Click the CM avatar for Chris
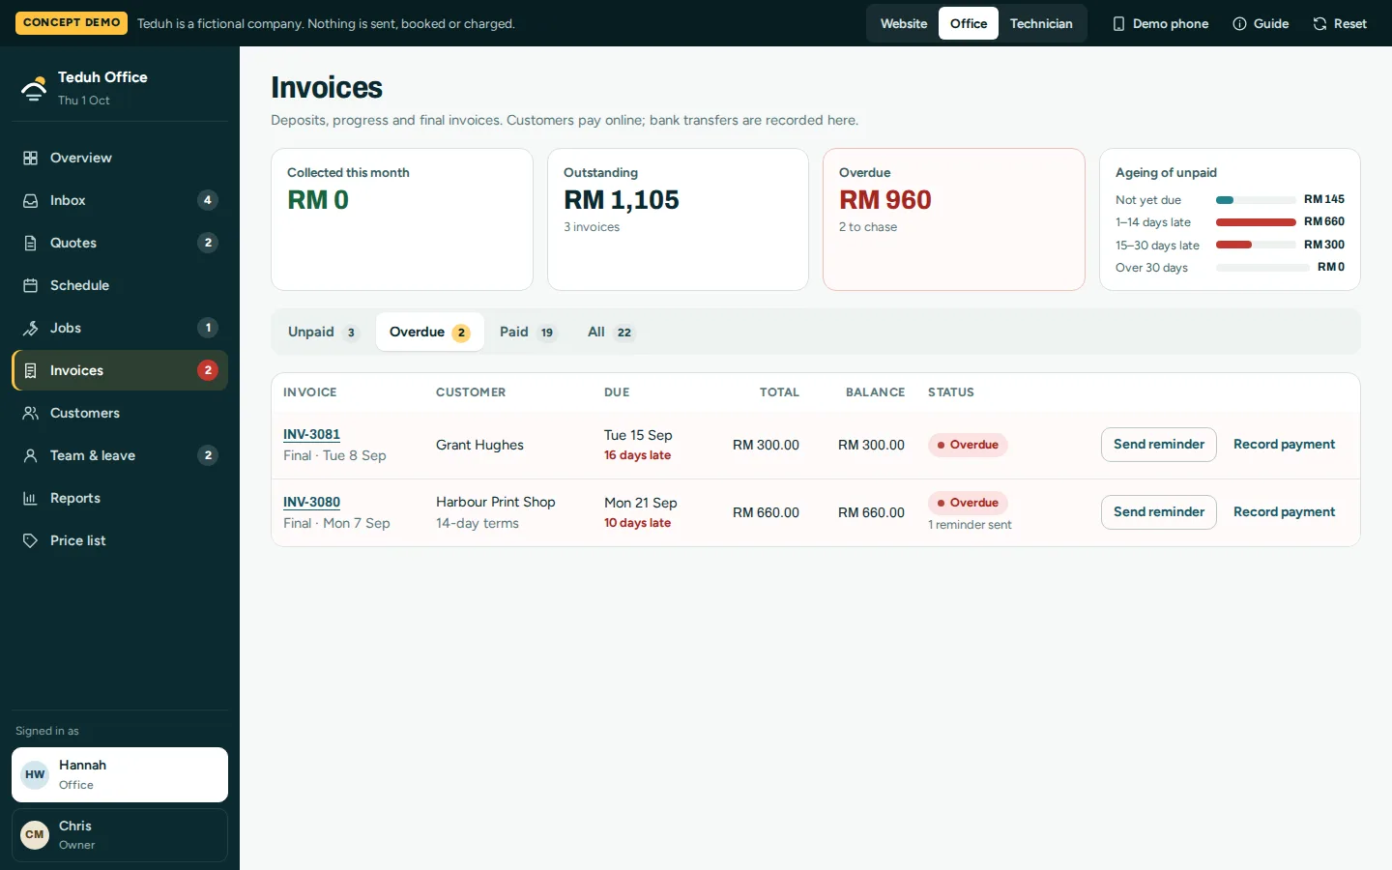 tap(35, 834)
